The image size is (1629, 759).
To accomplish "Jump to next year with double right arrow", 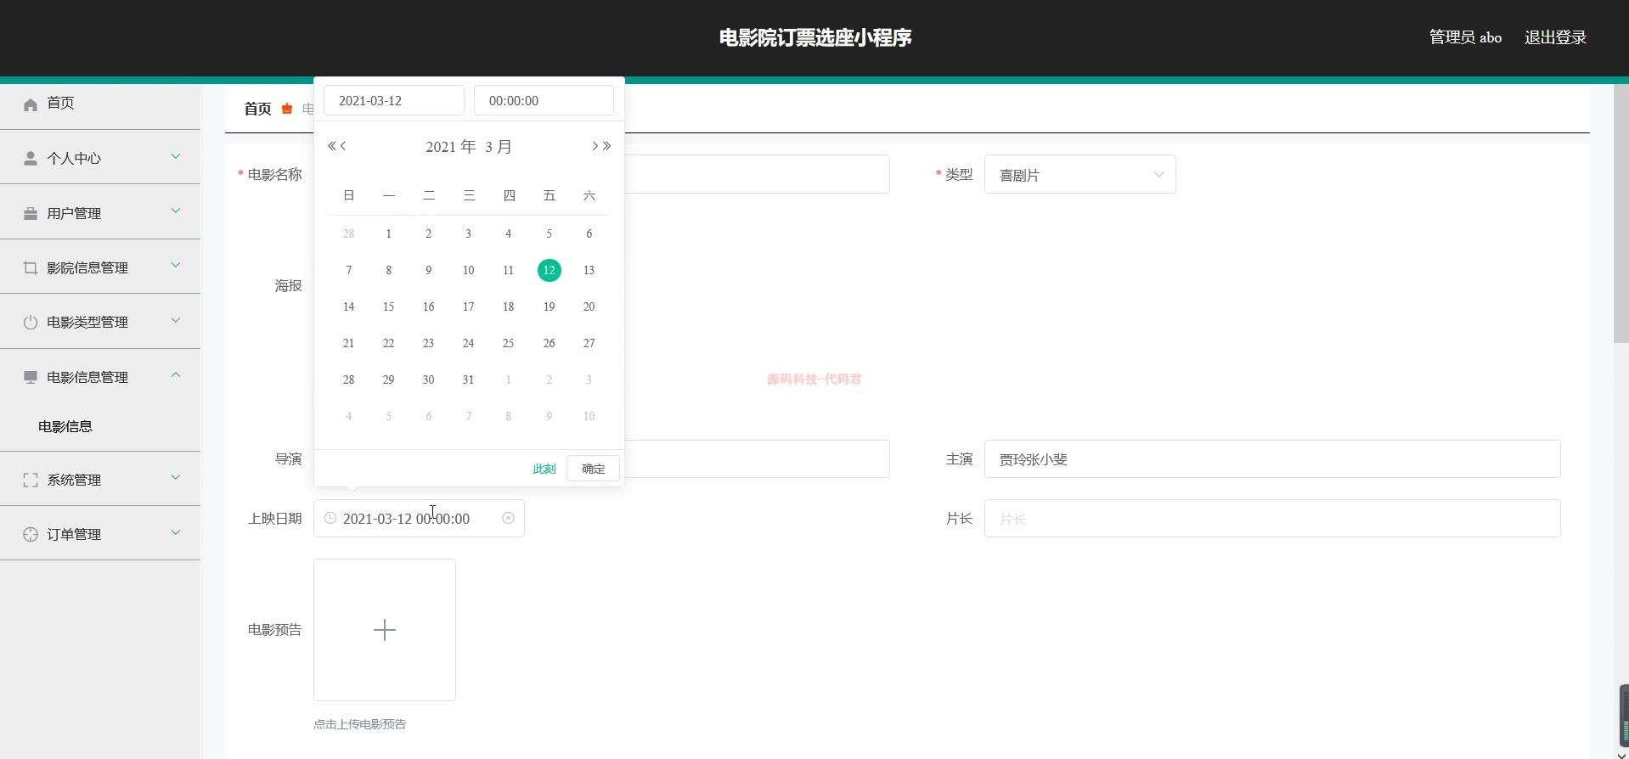I will [606, 146].
